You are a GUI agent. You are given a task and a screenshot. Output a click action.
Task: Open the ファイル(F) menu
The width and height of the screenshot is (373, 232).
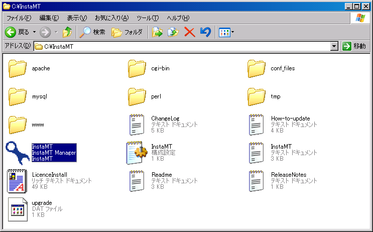[x=19, y=18]
